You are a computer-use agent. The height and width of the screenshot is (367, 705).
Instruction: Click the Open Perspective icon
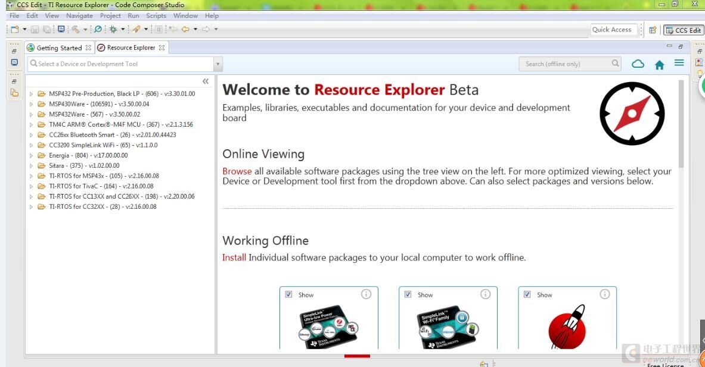[x=653, y=30]
